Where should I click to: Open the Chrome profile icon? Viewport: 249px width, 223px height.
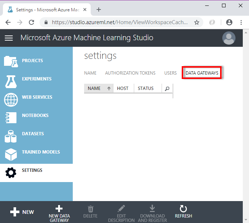click(229, 22)
